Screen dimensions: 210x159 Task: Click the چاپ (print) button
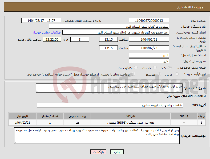(117, 152)
